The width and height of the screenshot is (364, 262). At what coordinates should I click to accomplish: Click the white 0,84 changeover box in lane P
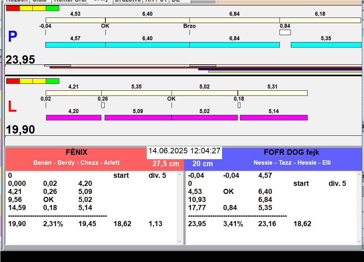pyautogui.click(x=285, y=32)
